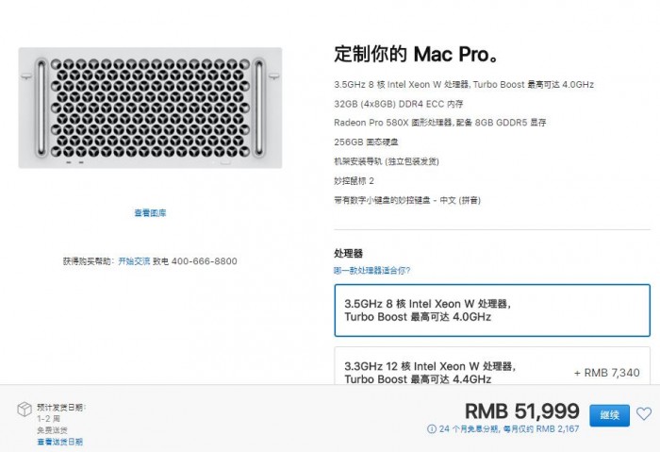Click the 开始交流 chat link
The width and height of the screenshot is (660, 452).
click(x=134, y=261)
